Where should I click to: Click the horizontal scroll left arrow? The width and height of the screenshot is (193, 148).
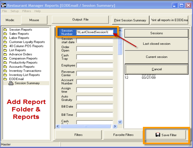point(58,126)
